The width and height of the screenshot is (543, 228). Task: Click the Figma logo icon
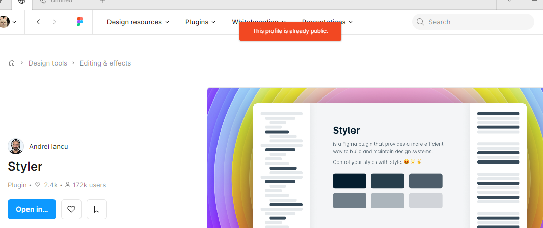(79, 22)
